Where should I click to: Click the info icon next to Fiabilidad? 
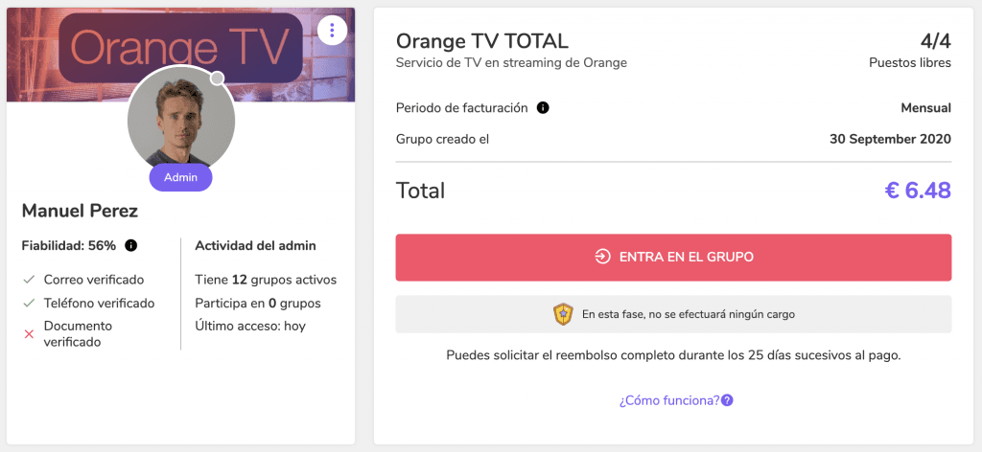coord(130,246)
